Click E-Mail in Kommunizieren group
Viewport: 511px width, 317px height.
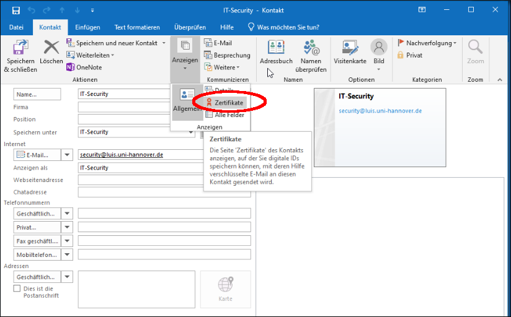218,43
